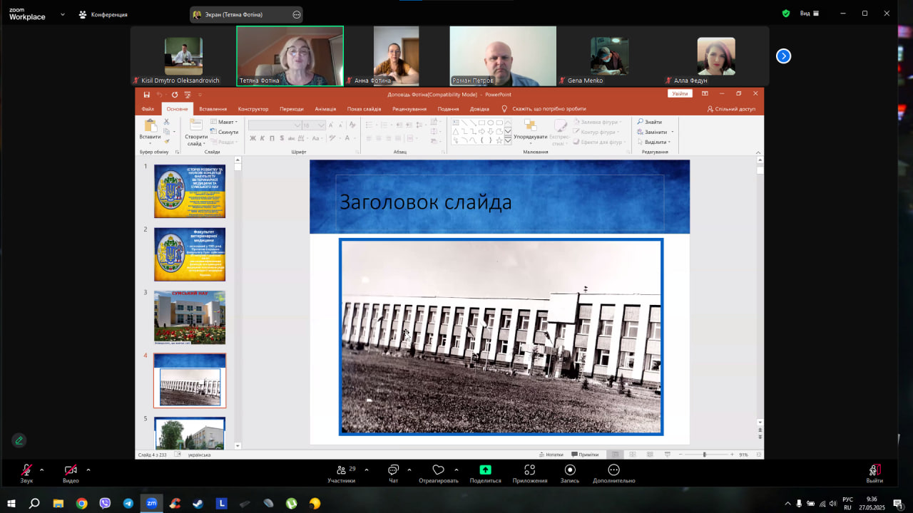Click the Роман Петров video tile

tap(503, 56)
